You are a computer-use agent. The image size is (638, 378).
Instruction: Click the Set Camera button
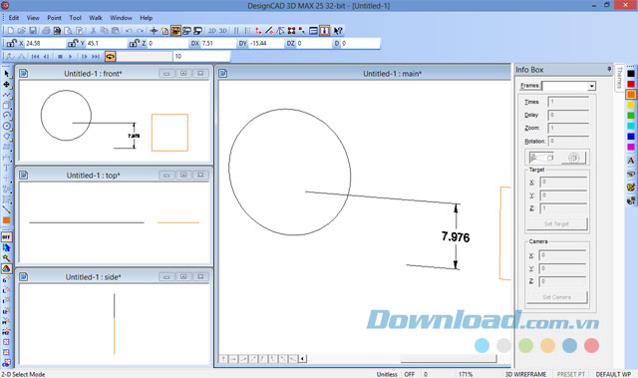coord(556,297)
